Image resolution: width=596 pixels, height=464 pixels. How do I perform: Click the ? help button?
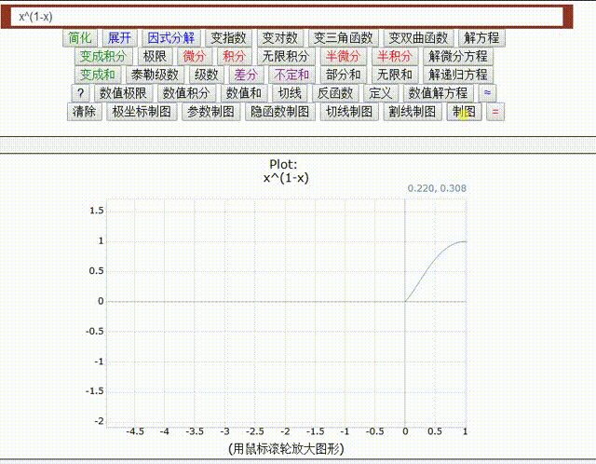tap(81, 93)
